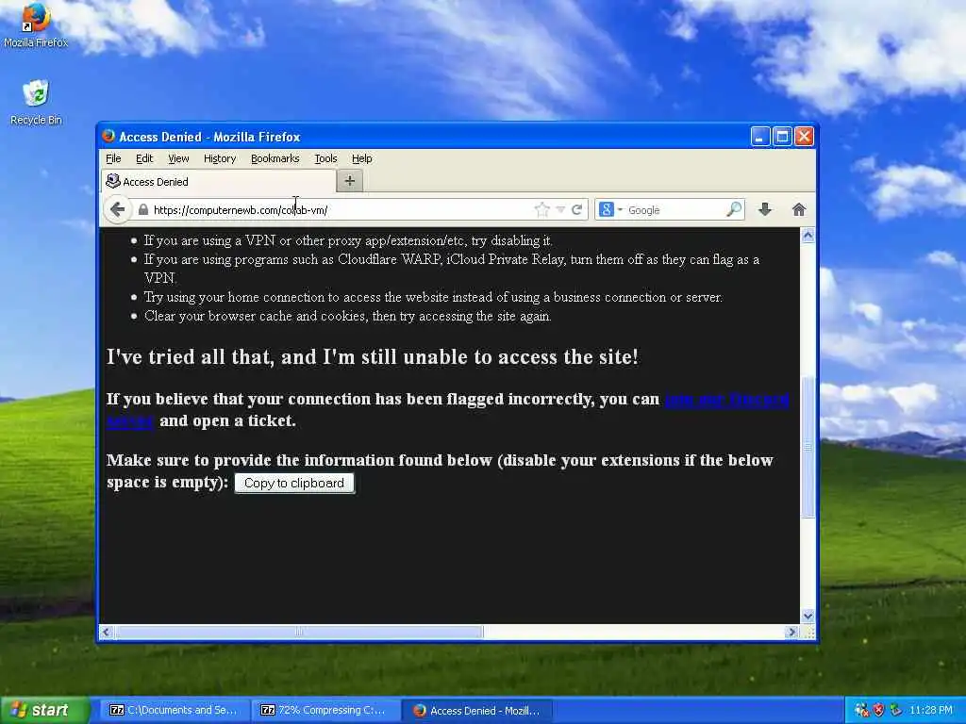Click the magnifier search icon

pyautogui.click(x=734, y=210)
